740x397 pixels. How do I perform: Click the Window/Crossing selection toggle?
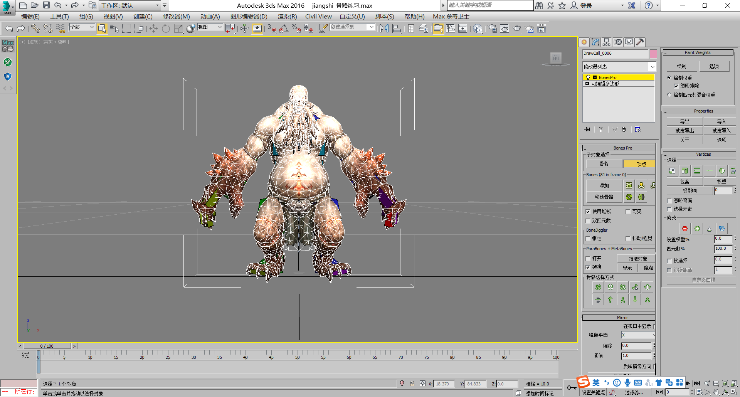(x=139, y=28)
